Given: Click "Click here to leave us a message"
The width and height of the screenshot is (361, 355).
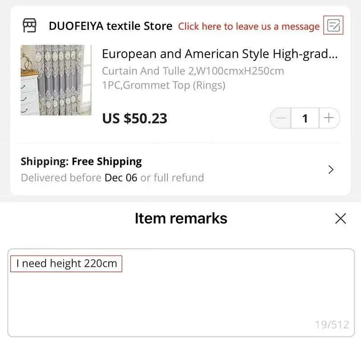Looking at the screenshot, I should [x=249, y=27].
